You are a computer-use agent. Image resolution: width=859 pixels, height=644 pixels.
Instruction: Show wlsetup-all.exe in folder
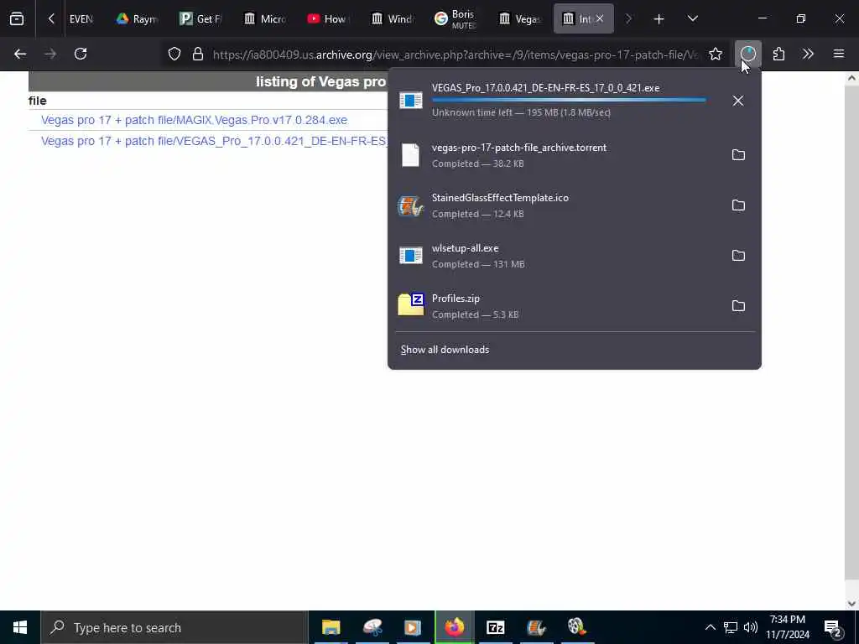click(738, 256)
